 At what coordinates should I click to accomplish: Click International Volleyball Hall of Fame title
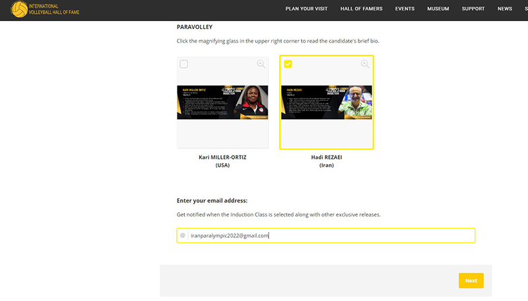pos(53,9)
